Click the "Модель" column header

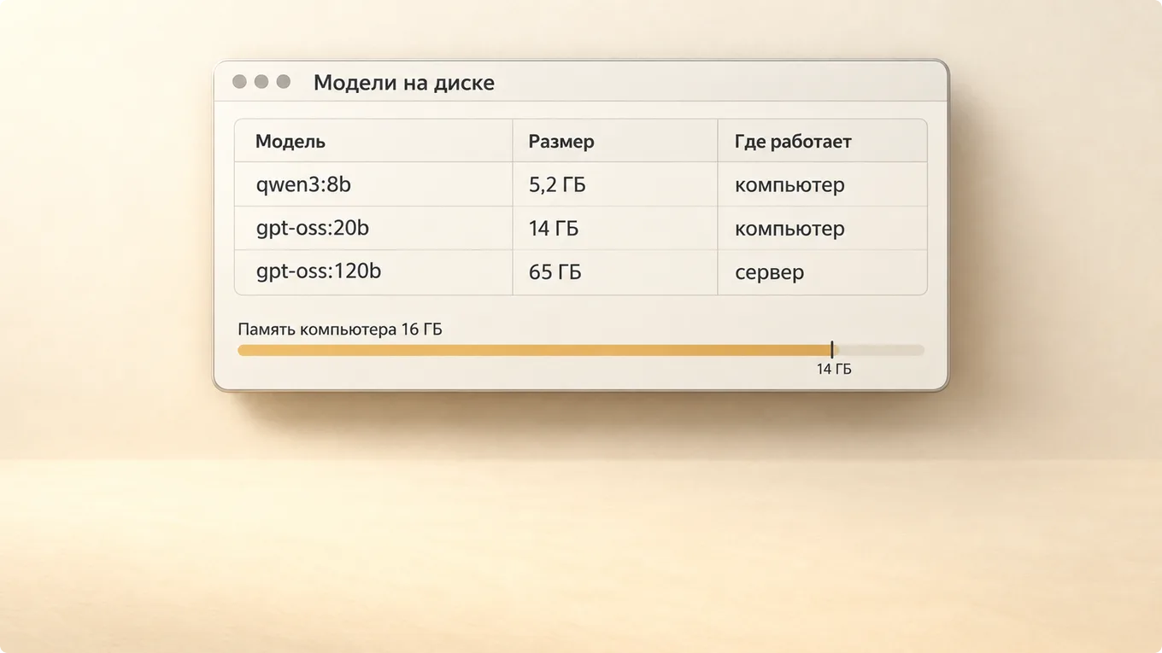pyautogui.click(x=290, y=142)
